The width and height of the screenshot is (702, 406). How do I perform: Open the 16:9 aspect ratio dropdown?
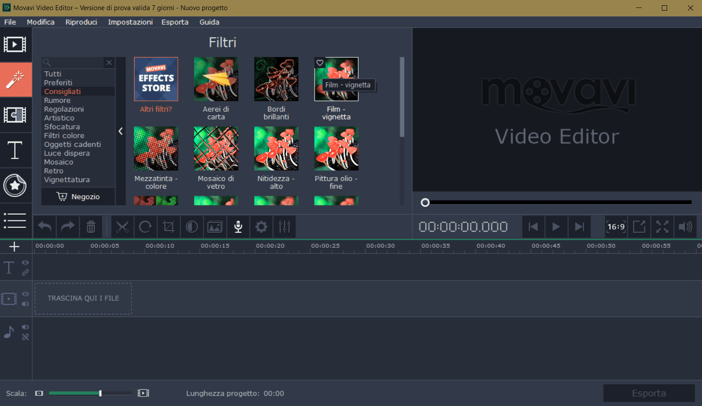pyautogui.click(x=616, y=227)
